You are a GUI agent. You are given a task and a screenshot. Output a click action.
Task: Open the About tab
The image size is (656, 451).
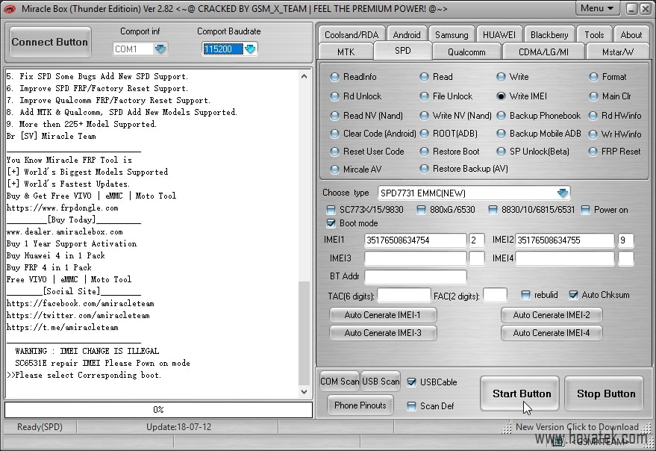[631, 35]
